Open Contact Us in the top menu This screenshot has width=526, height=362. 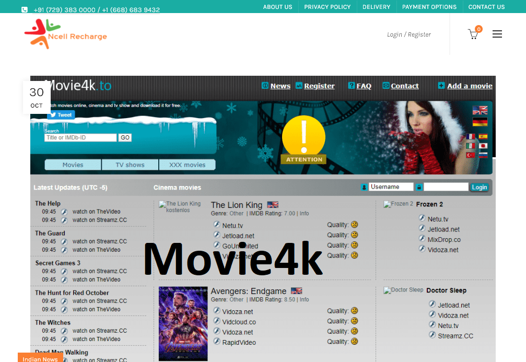click(x=486, y=7)
